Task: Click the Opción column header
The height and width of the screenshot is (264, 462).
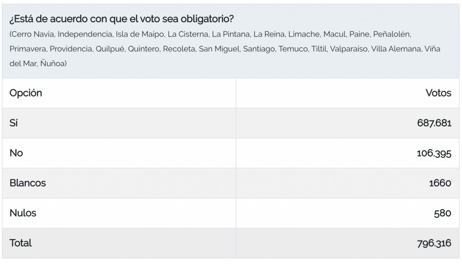Action: point(26,93)
